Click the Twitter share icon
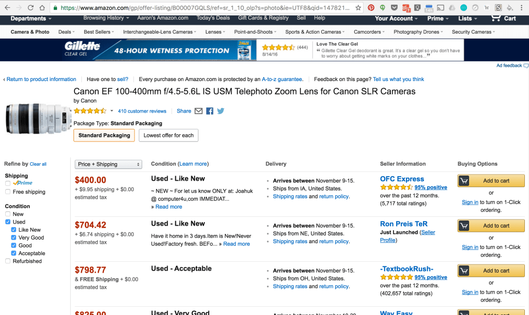The height and width of the screenshot is (315, 529). (x=221, y=111)
